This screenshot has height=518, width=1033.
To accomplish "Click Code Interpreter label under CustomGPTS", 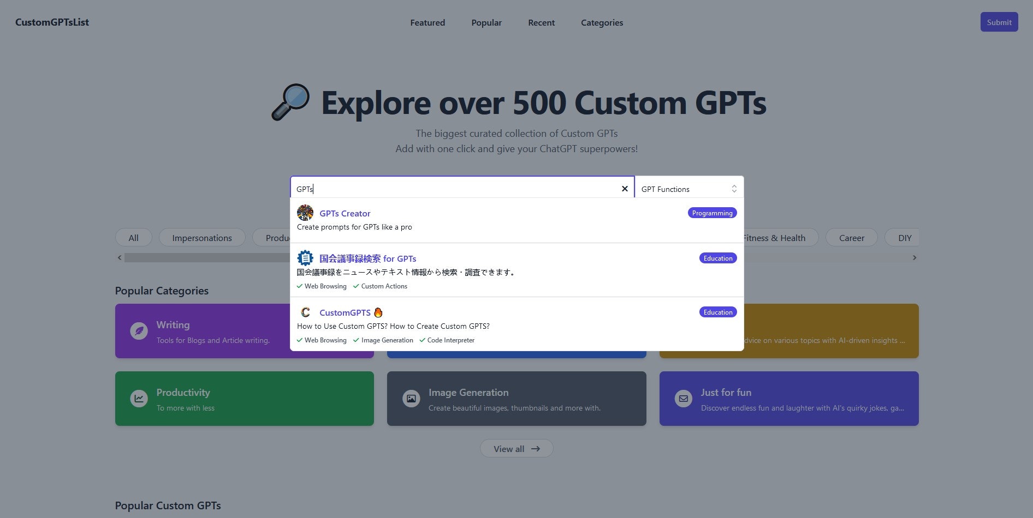I will [x=451, y=340].
